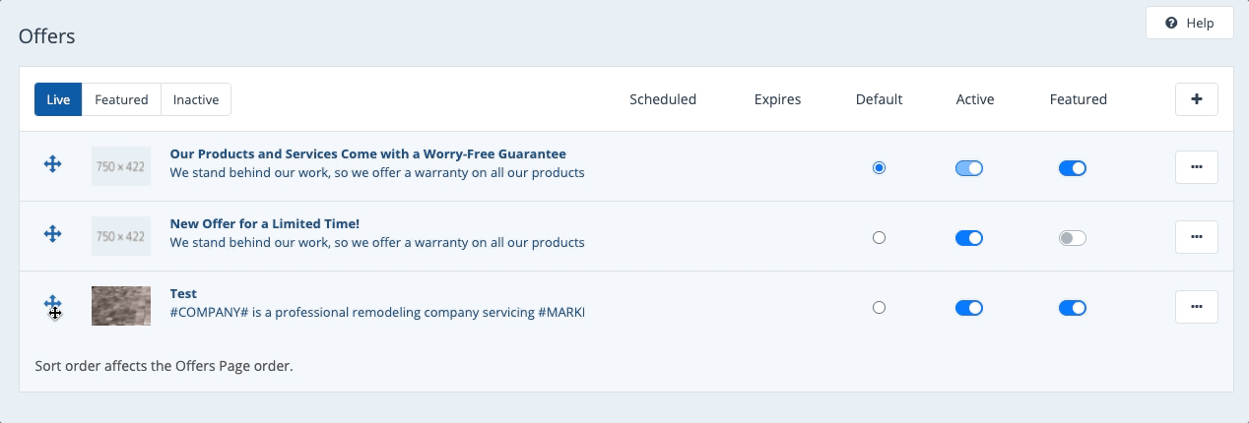This screenshot has height=423, width=1249.
Task: Open the Worry-Free Guarantee offer title link
Action: pyautogui.click(x=367, y=154)
